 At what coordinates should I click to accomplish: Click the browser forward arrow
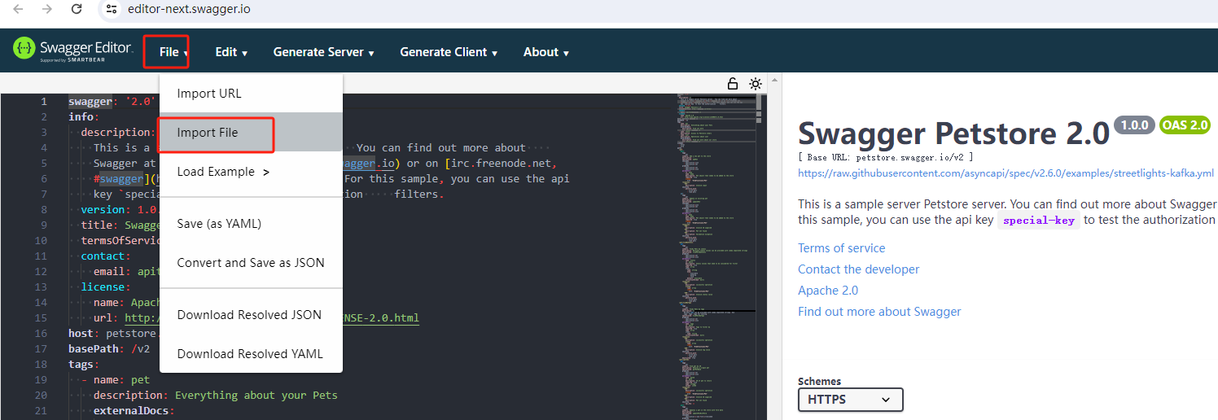click(x=47, y=9)
